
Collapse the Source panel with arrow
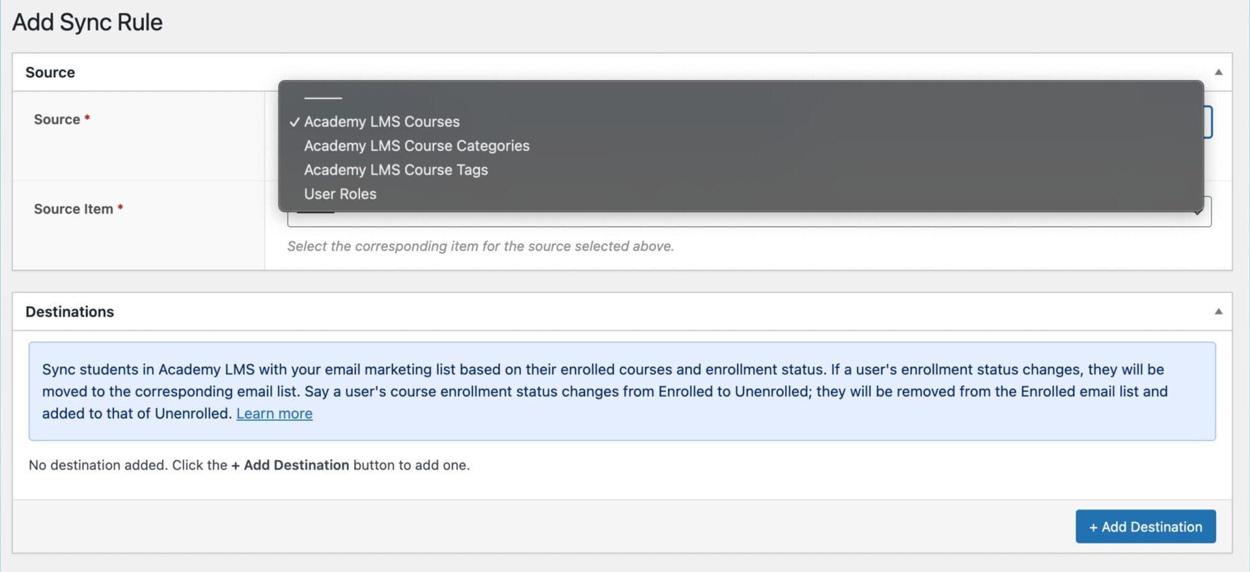1218,72
